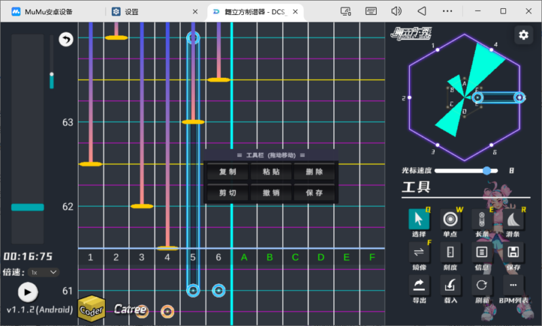Select the 滑条 slide note tool
The height and width of the screenshot is (326, 542).
click(x=513, y=219)
